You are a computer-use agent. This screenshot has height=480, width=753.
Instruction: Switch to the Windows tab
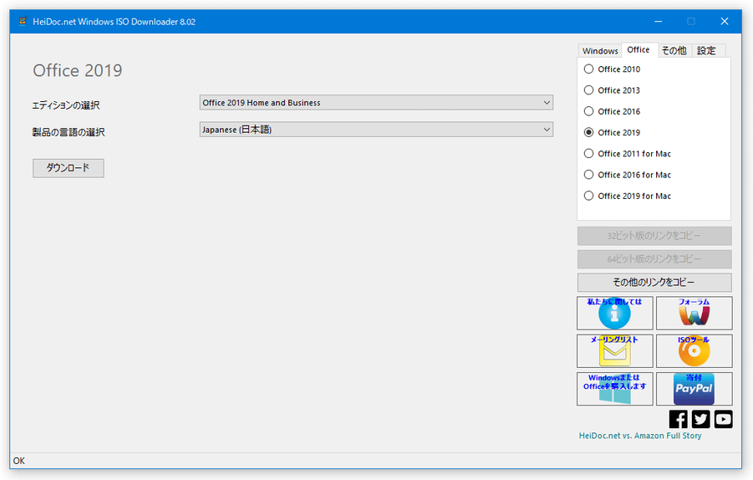coord(600,51)
